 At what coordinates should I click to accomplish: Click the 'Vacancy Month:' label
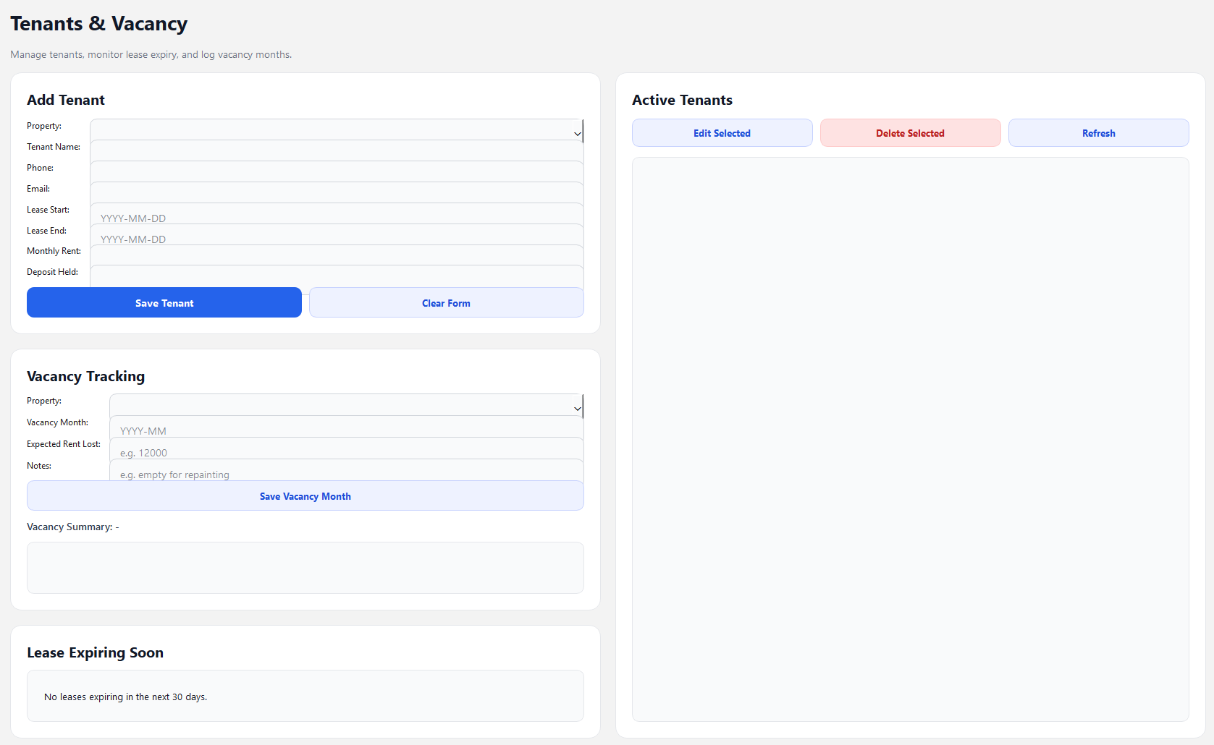58,422
